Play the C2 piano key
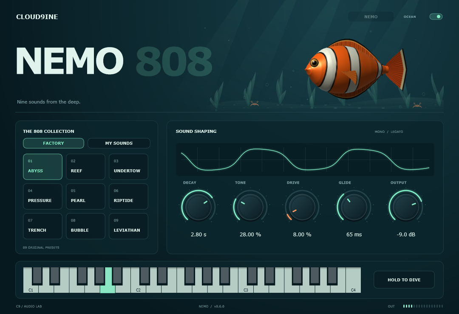The image size is (459, 314). (x=138, y=288)
